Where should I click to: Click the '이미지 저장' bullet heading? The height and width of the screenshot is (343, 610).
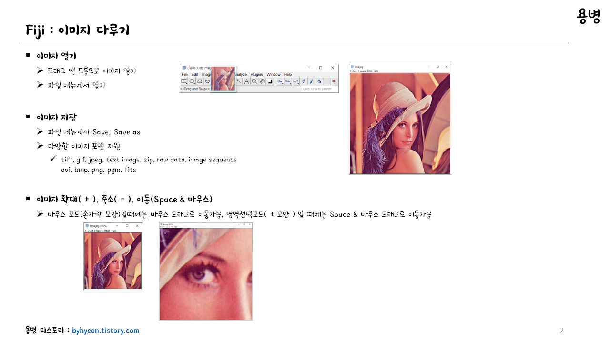(x=56, y=117)
